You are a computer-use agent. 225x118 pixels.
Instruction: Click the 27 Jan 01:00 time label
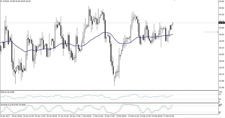pyautogui.click(x=63, y=116)
